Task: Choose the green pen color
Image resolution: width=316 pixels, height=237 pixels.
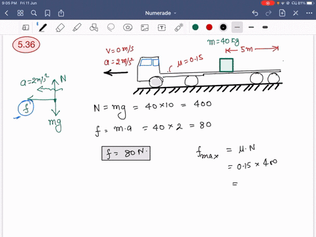Action: (x=196, y=27)
